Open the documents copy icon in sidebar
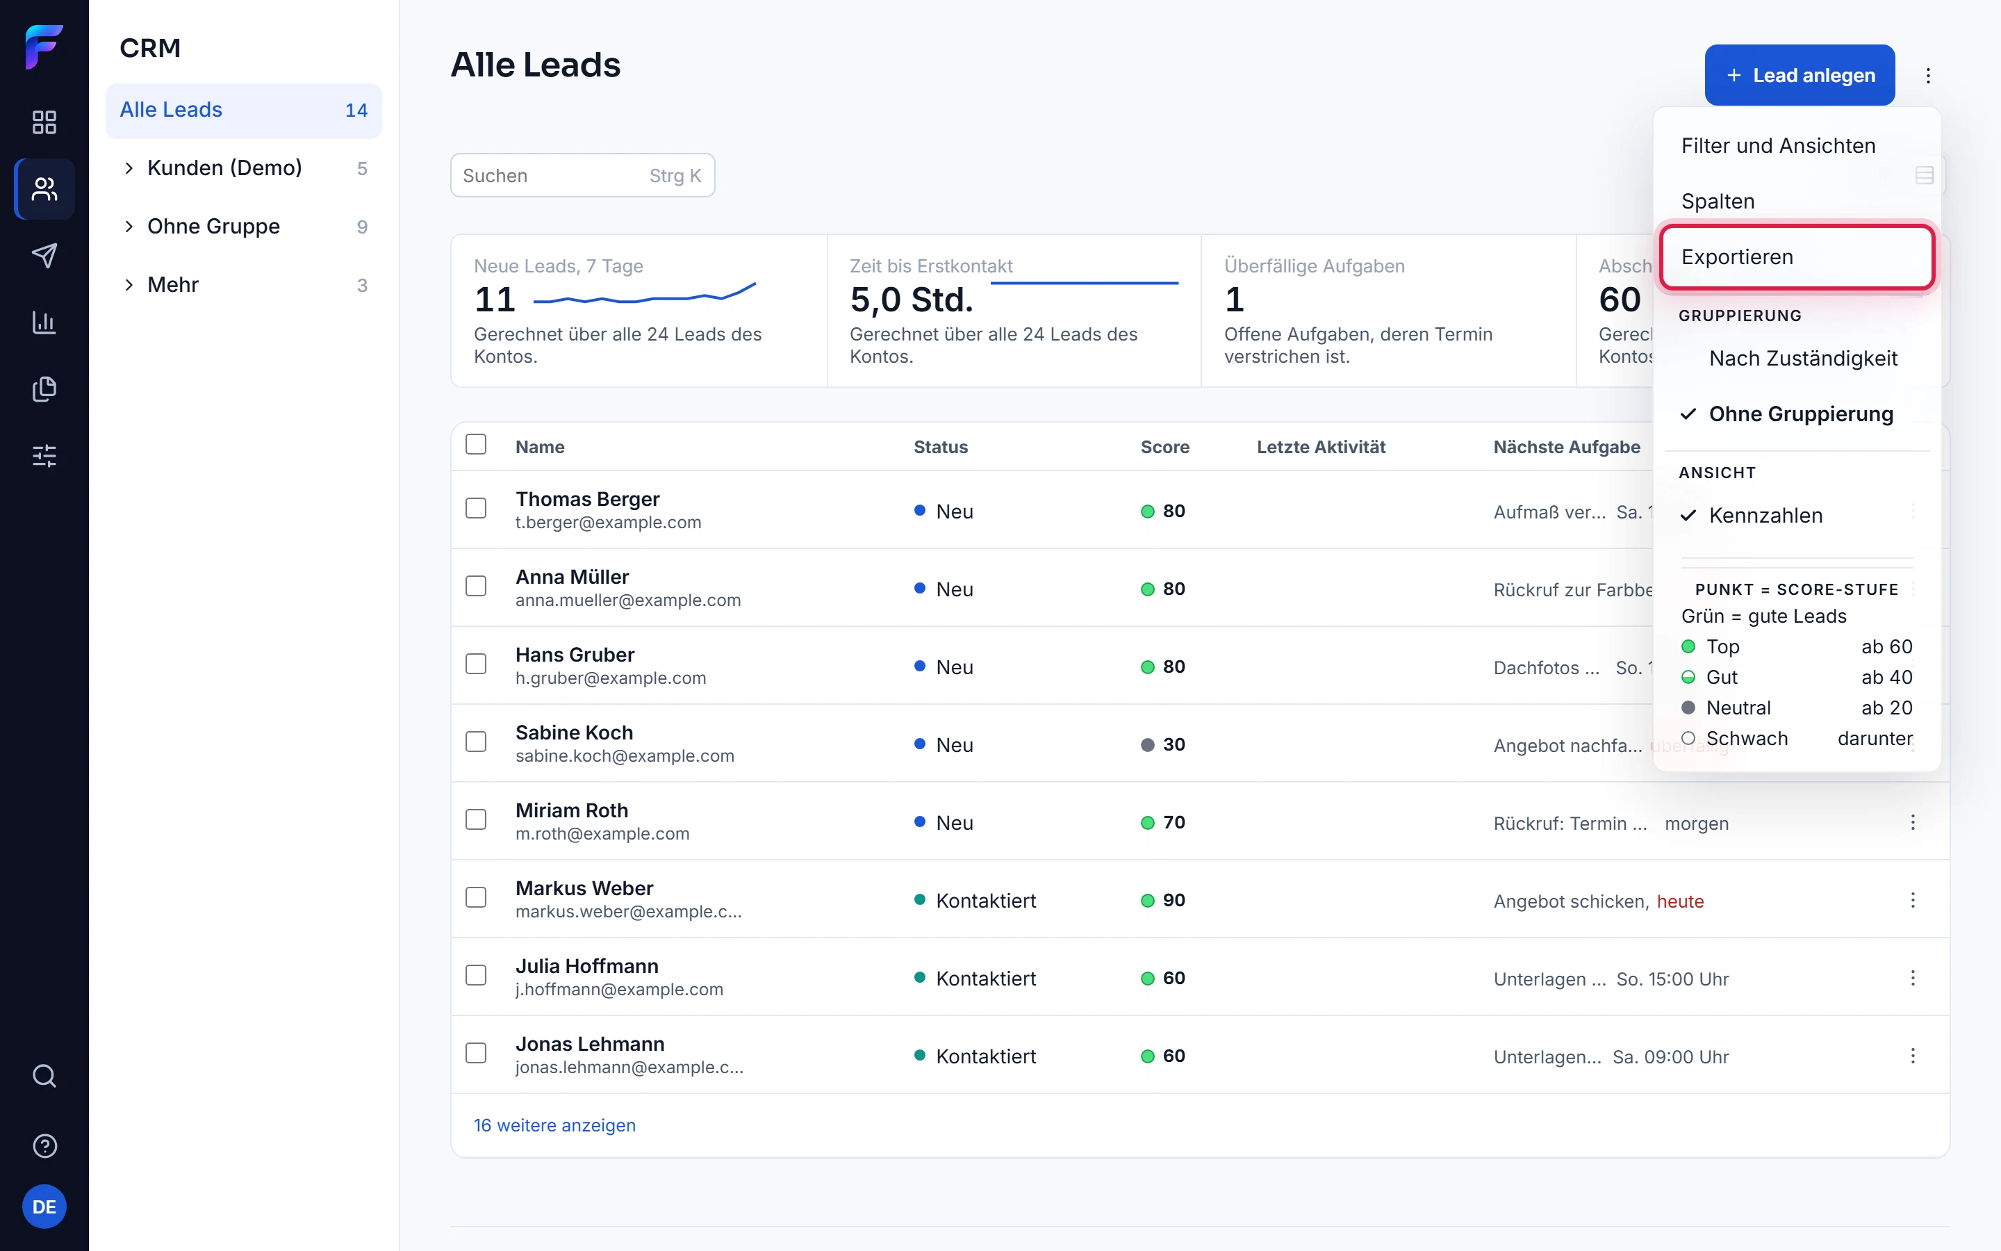Screen dimensions: 2001x1251 44,389
